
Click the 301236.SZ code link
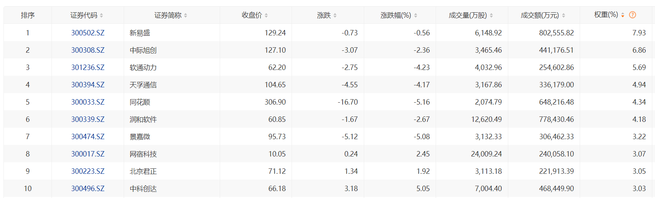[88, 68]
